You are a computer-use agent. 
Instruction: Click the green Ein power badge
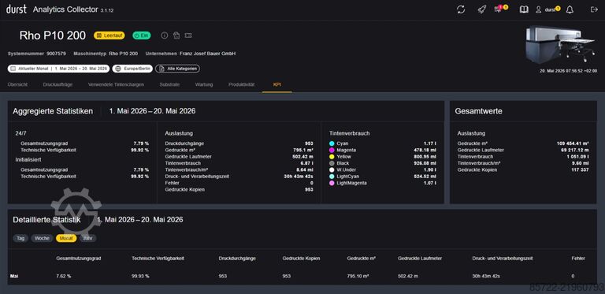coord(142,35)
